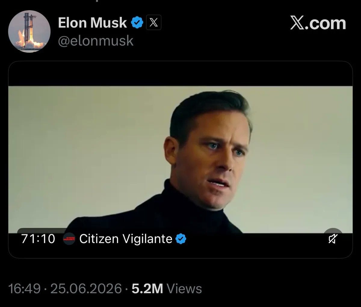Click the verified checkmark after Citizen Vigilante
The image size is (361, 307).
(181, 239)
